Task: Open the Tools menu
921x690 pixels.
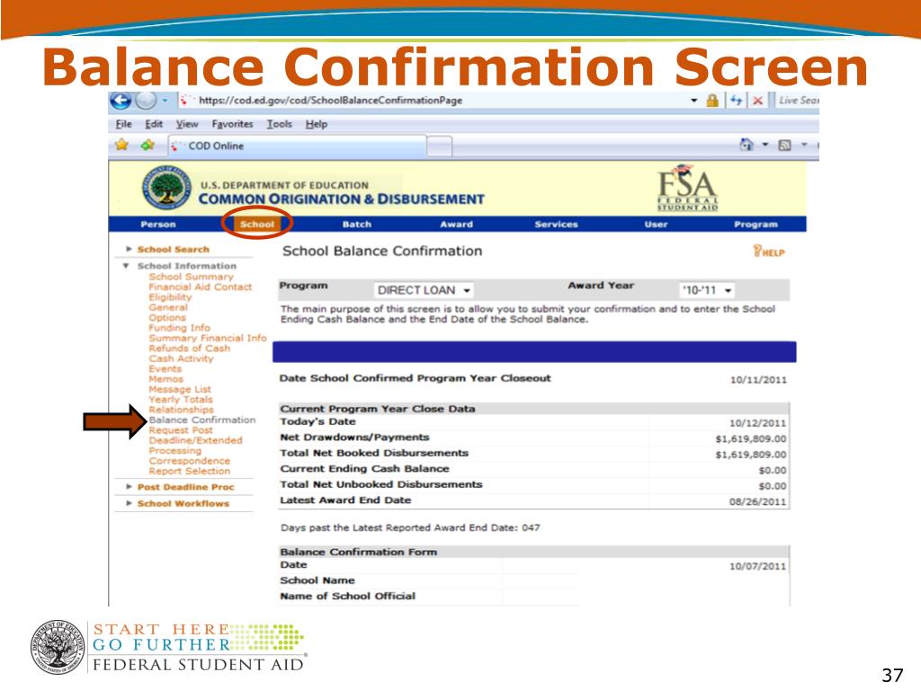Action: pyautogui.click(x=279, y=124)
